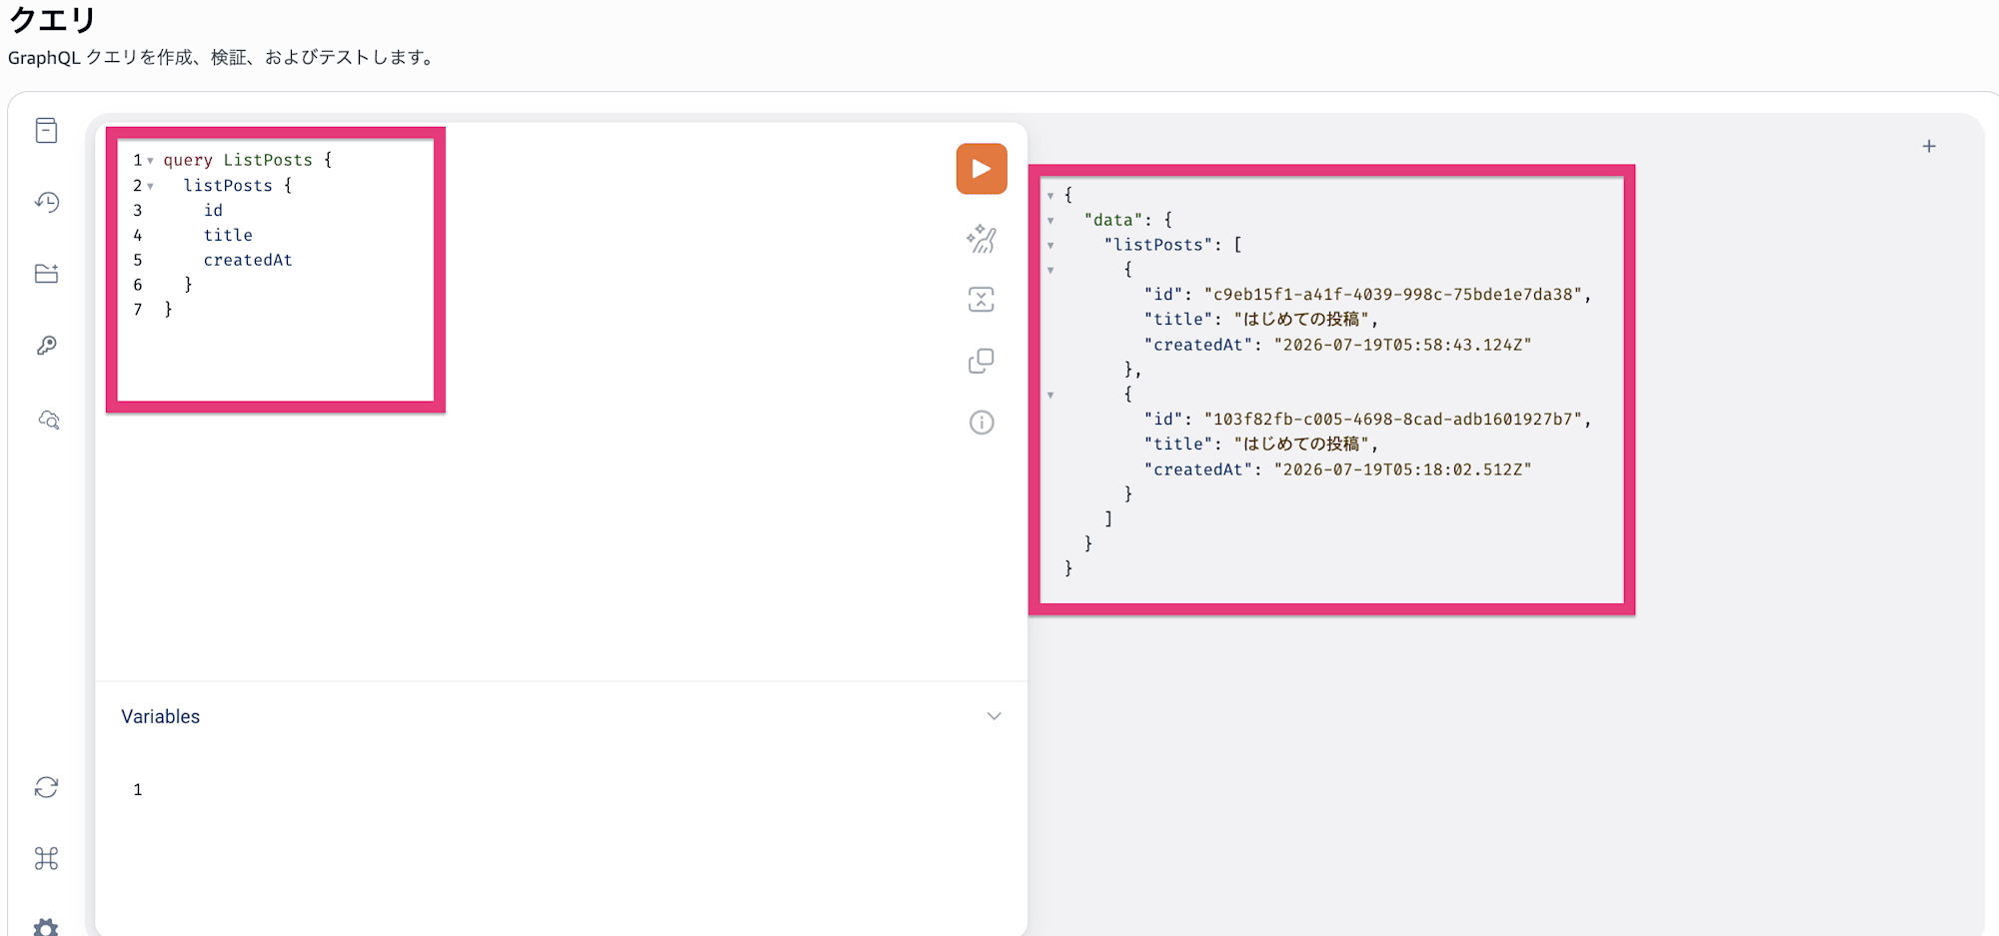
Task: Open the keyboard shortcuts command icon
Action: (47, 858)
